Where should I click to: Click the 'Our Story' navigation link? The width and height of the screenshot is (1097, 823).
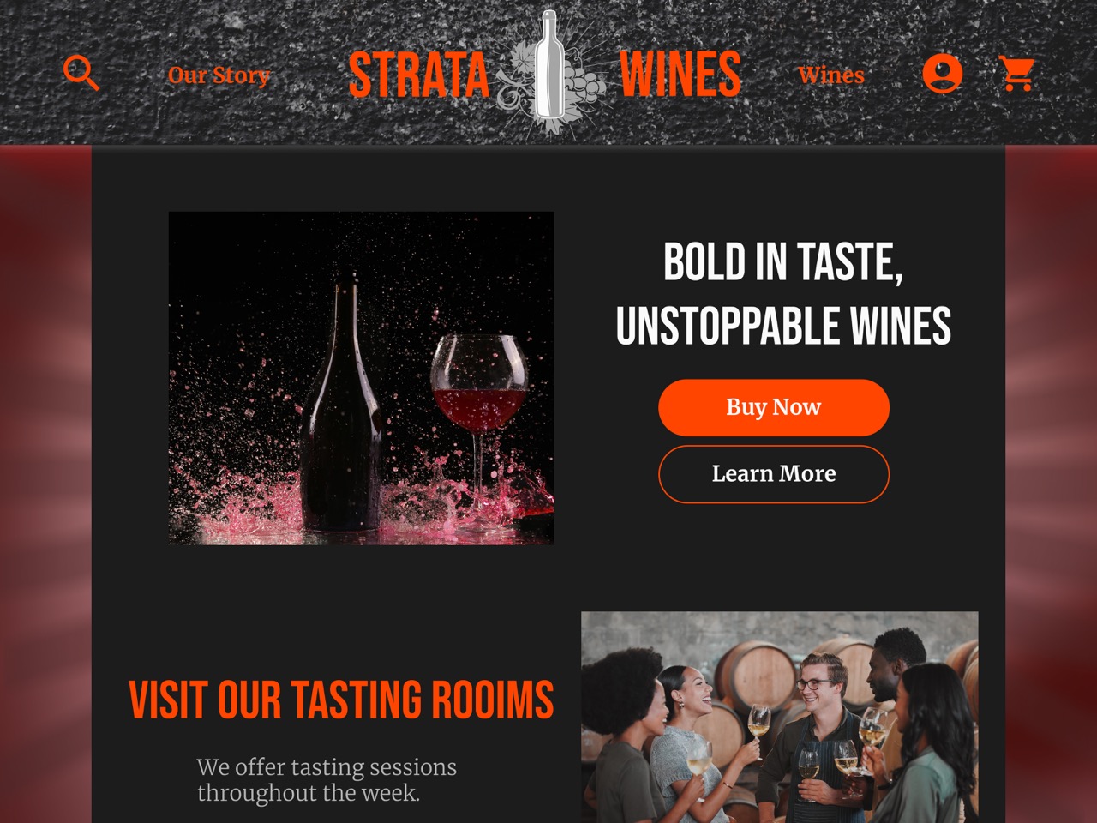point(219,75)
